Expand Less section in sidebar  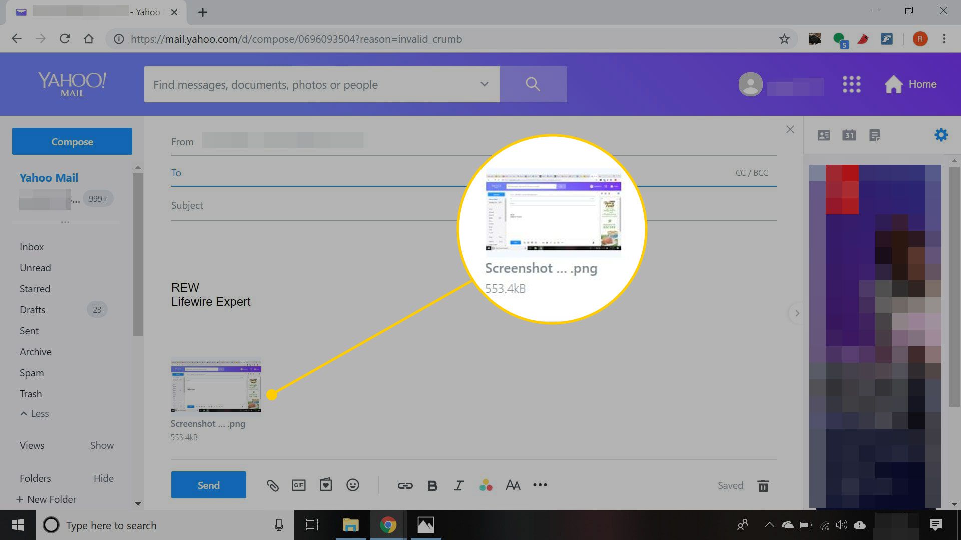[33, 413]
